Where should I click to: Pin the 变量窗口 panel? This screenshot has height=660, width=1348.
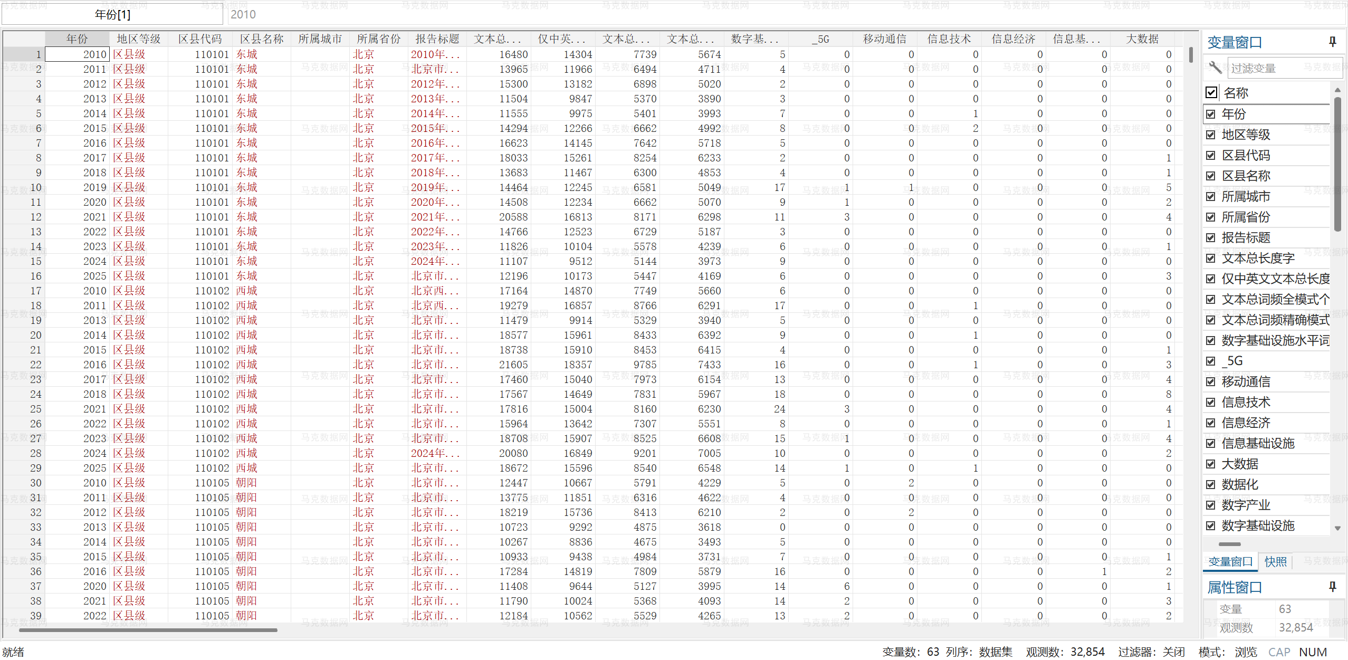pyautogui.click(x=1332, y=42)
